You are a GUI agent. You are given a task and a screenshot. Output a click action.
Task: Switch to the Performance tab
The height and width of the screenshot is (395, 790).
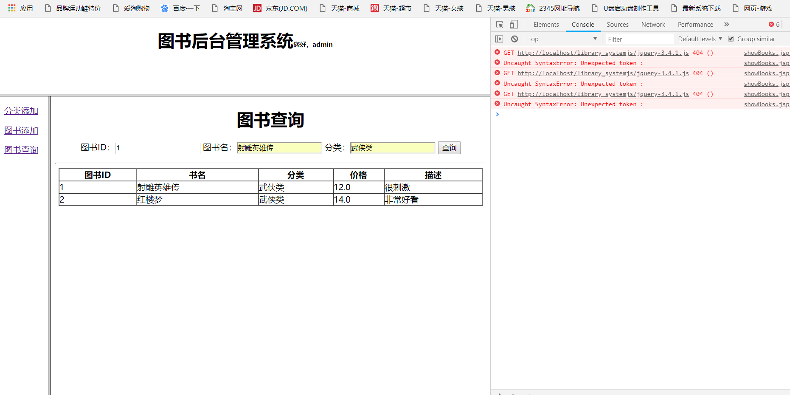(695, 25)
